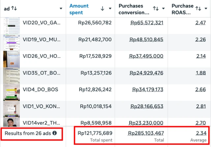Sort by the ad column arrows icon
The width and height of the screenshot is (211, 147).
coord(14,9)
